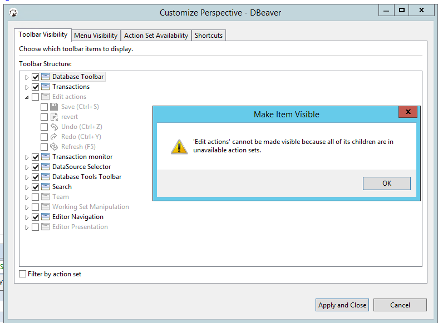Image resolution: width=438 pixels, height=323 pixels.
Task: Expand the Working Set Manipulation node
Action: point(27,207)
